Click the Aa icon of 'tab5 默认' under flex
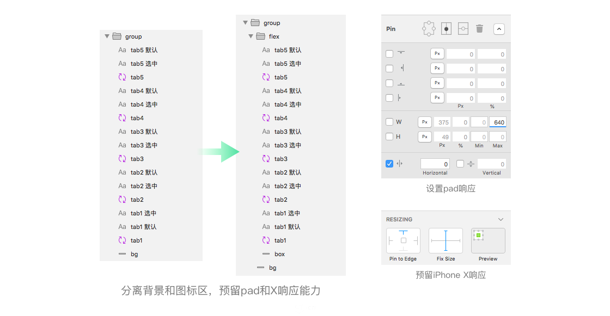610x316 pixels. [266, 49]
